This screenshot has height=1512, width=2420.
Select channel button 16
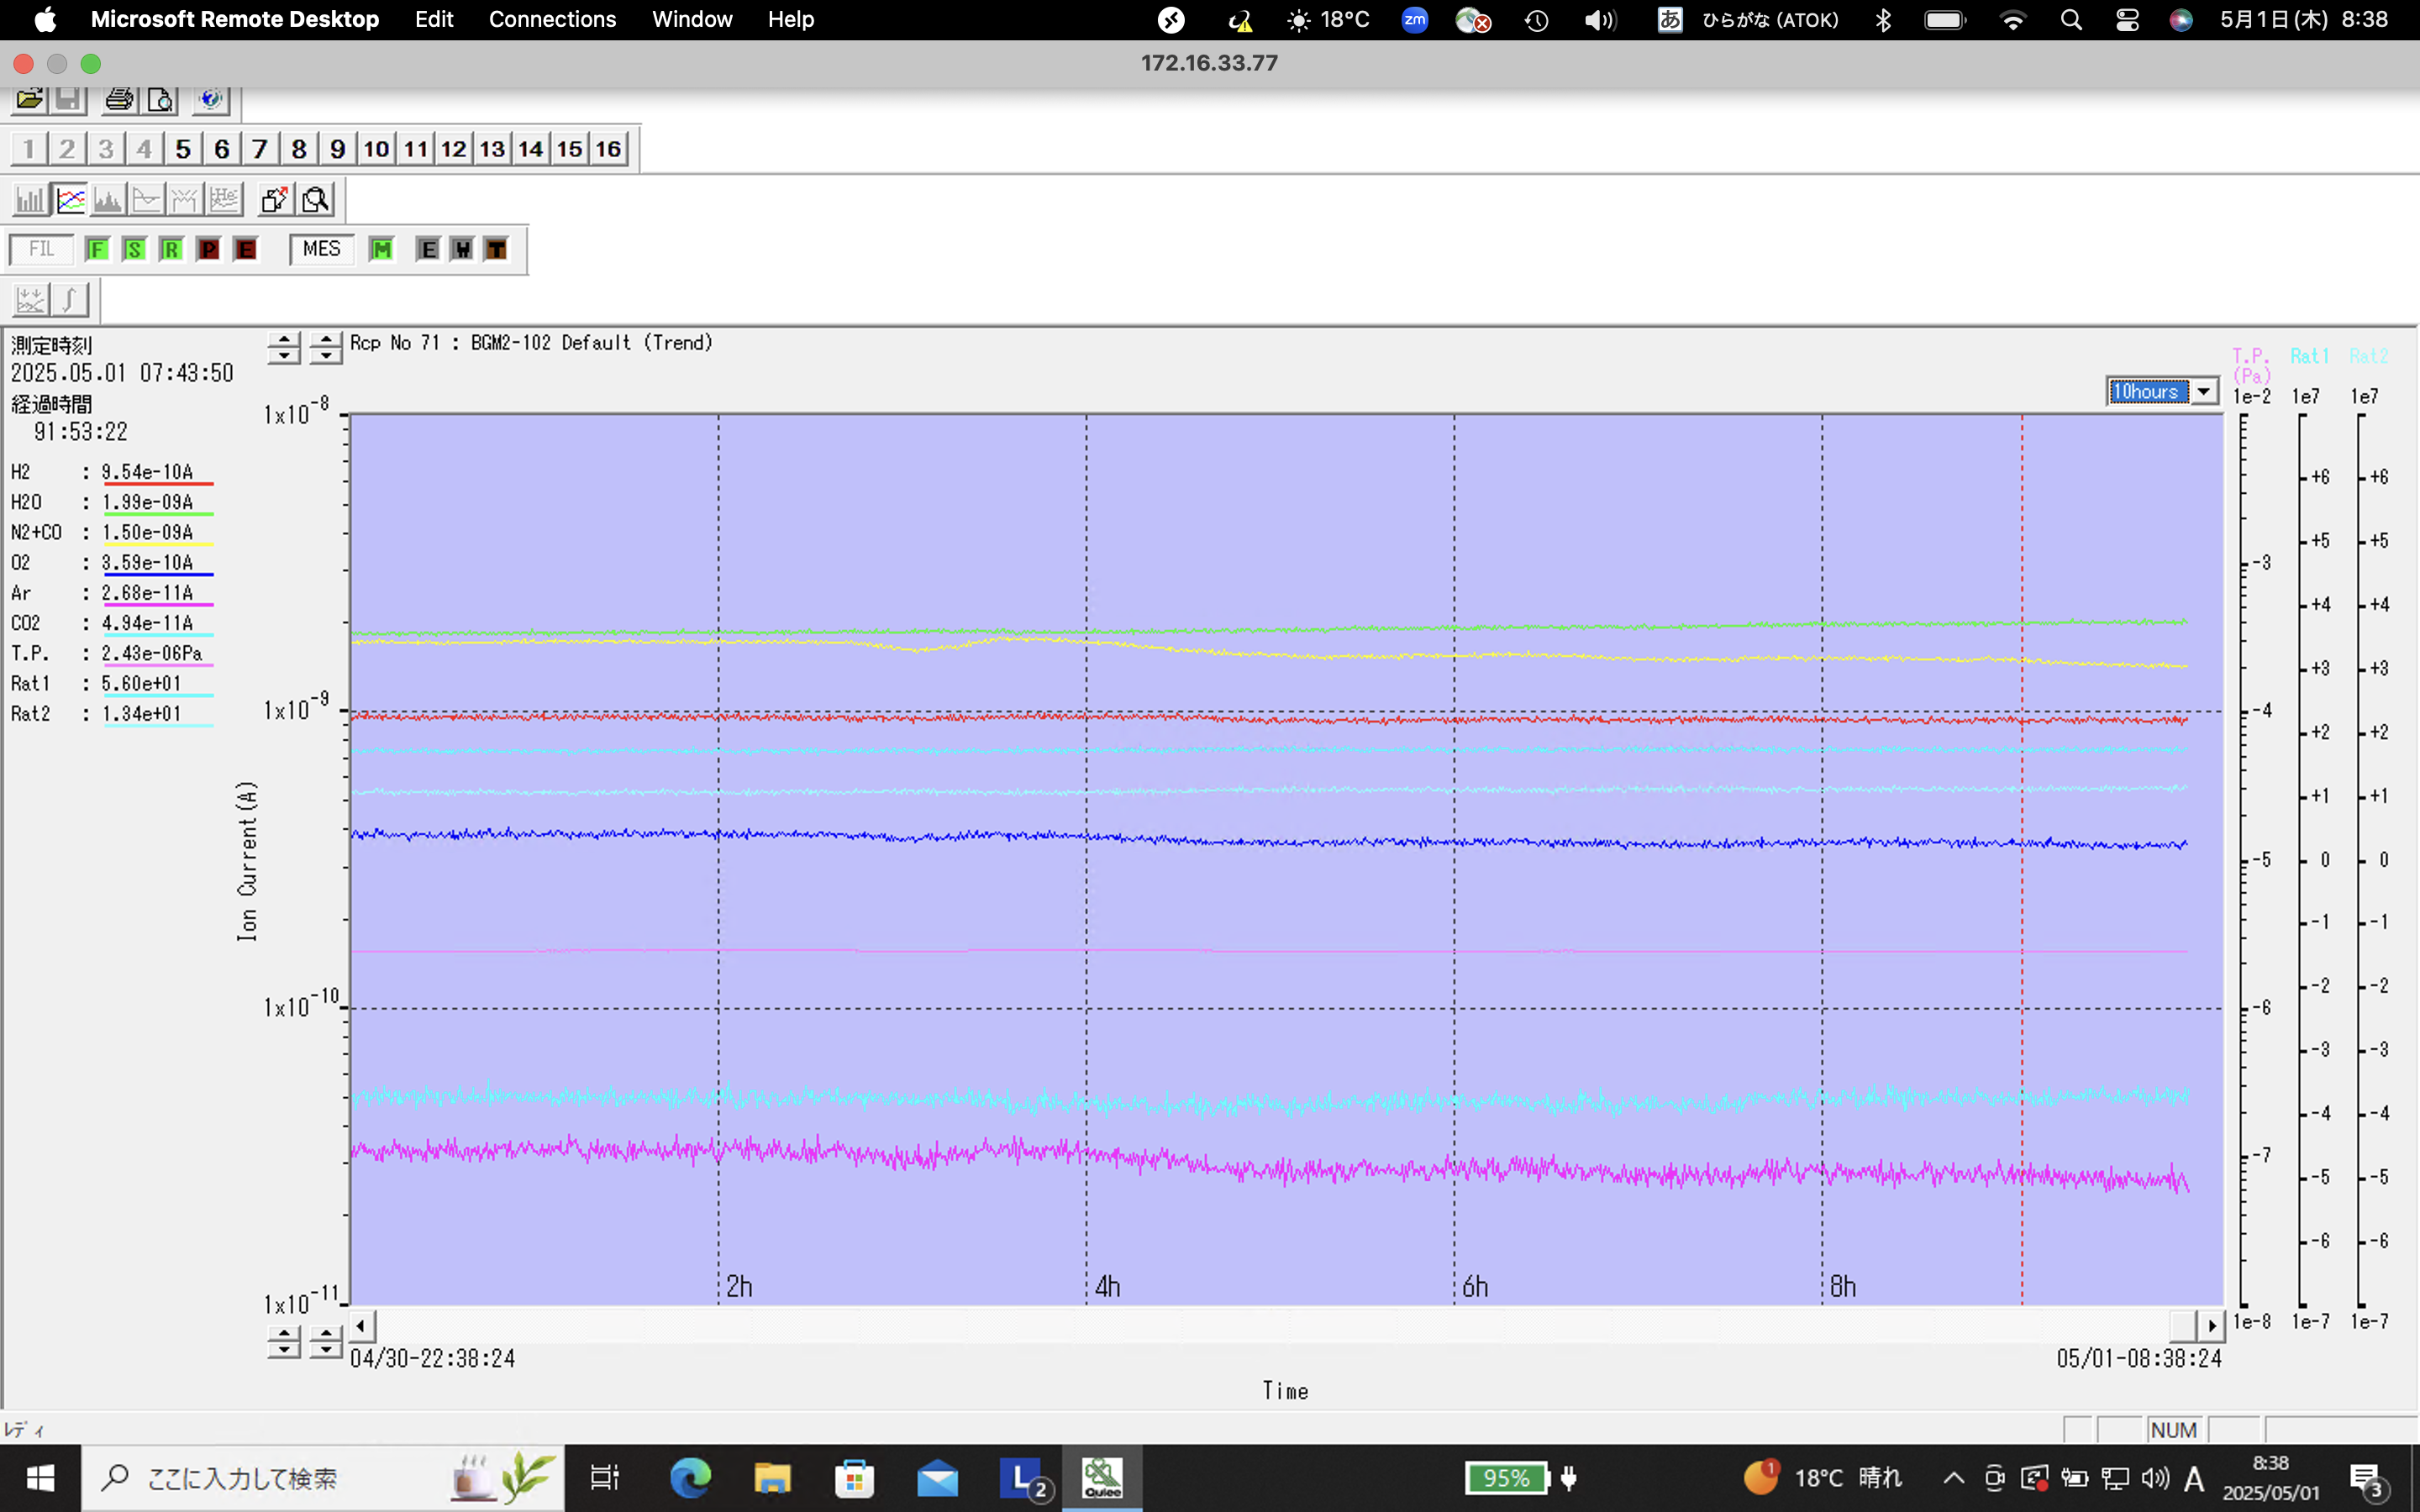click(609, 149)
